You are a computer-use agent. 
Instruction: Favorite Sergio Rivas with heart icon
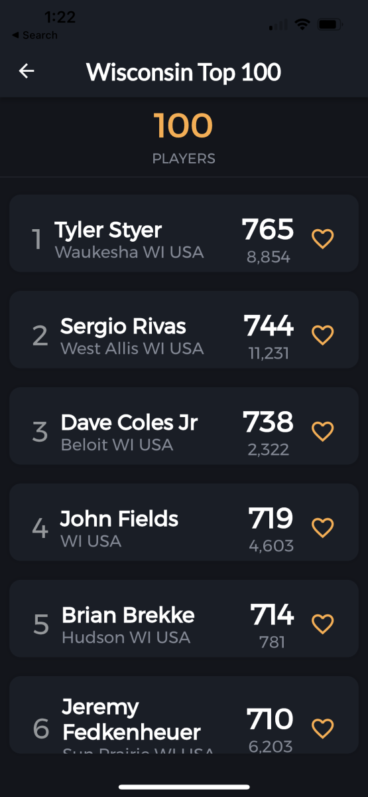click(323, 335)
